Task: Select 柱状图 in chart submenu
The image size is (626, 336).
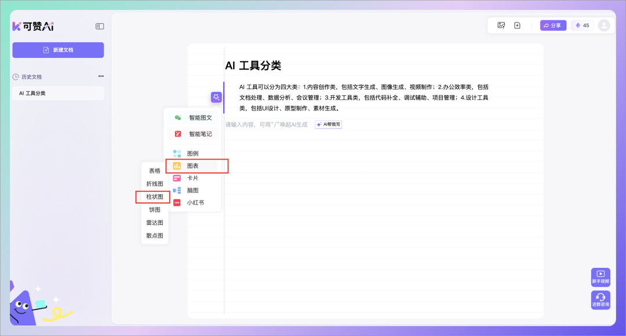Action: click(155, 197)
